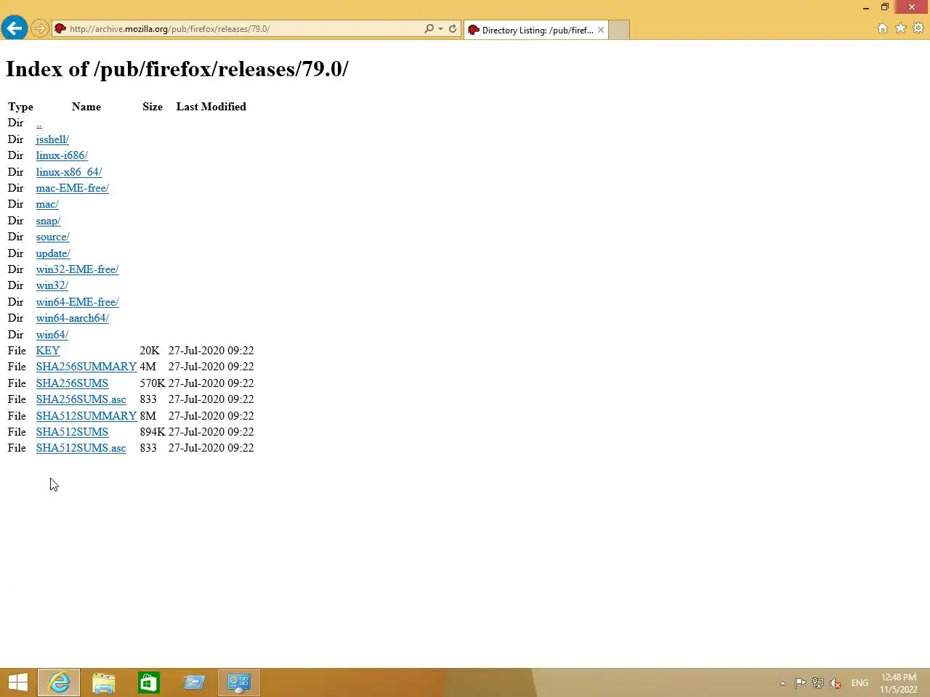The width and height of the screenshot is (930, 697).
Task: Open the Windows Start button
Action: click(x=18, y=682)
